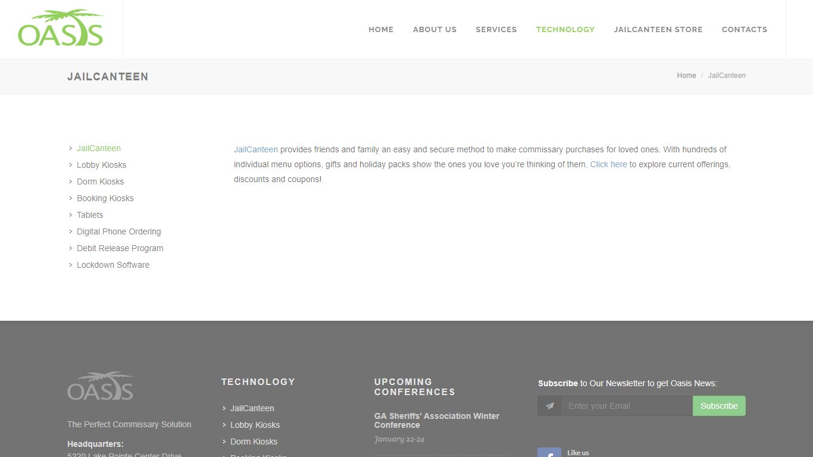
Task: Open footer JailCanteen technology link
Action: tap(252, 408)
